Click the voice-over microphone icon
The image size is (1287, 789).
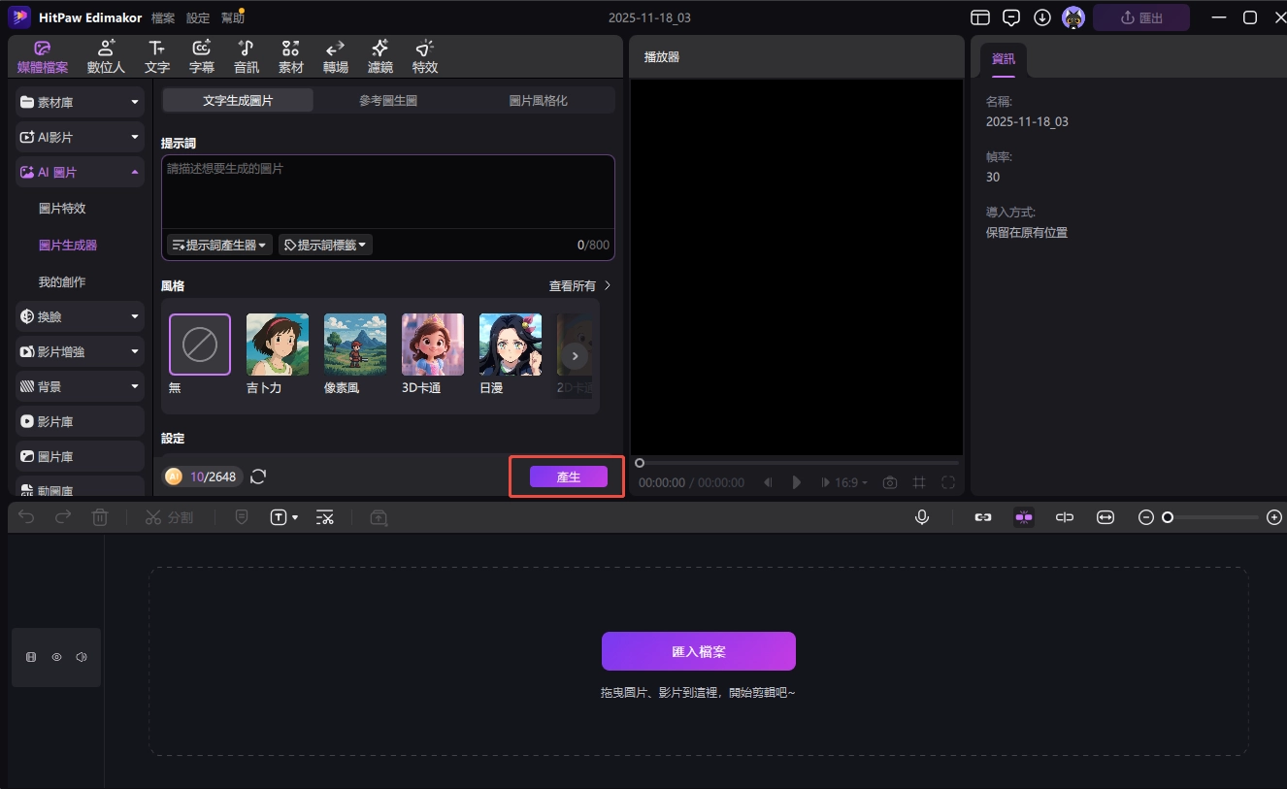921,516
